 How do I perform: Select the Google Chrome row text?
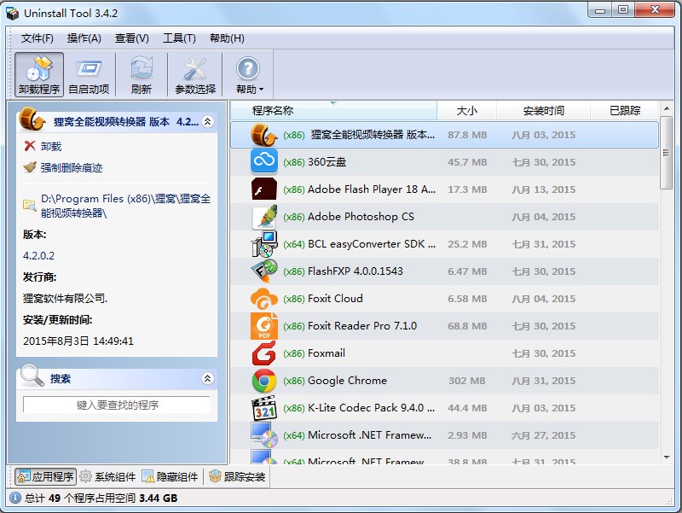tap(347, 381)
